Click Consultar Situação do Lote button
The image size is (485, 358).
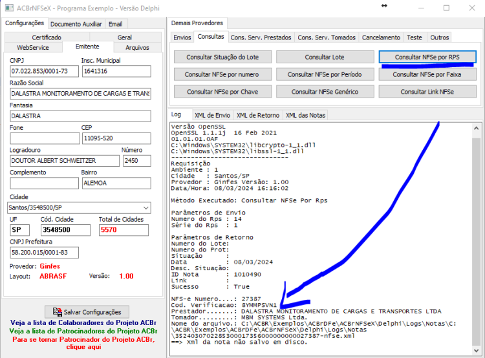tap(222, 58)
